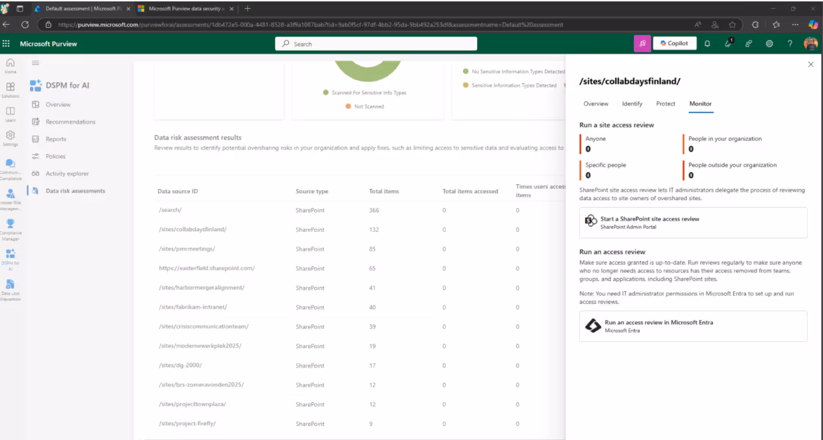Open the browser Copilot sidebar icon
The width and height of the screenshot is (823, 440).
click(x=813, y=24)
